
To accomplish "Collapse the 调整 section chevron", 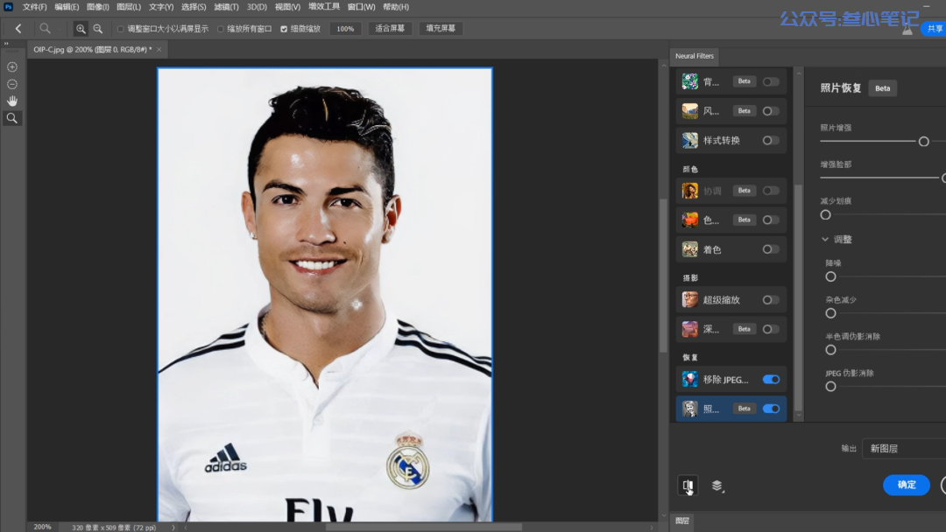I will [x=825, y=240].
